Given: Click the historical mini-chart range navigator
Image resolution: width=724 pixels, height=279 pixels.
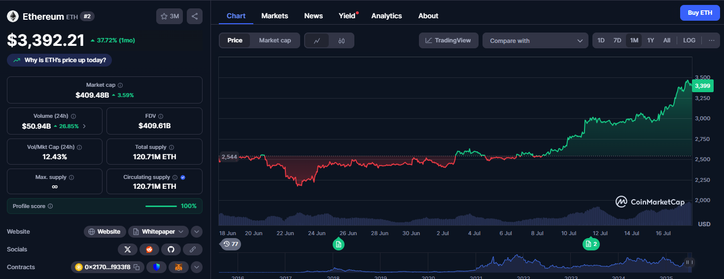Looking at the screenshot, I should click(455, 263).
